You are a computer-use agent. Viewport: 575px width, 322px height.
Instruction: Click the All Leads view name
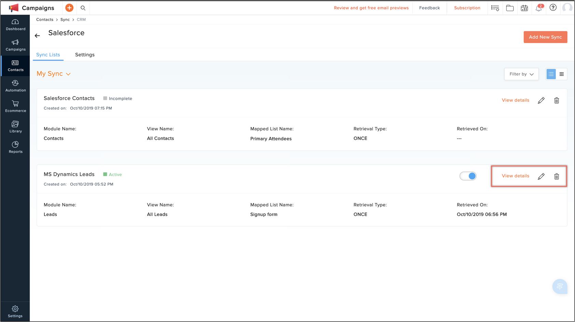157,215
